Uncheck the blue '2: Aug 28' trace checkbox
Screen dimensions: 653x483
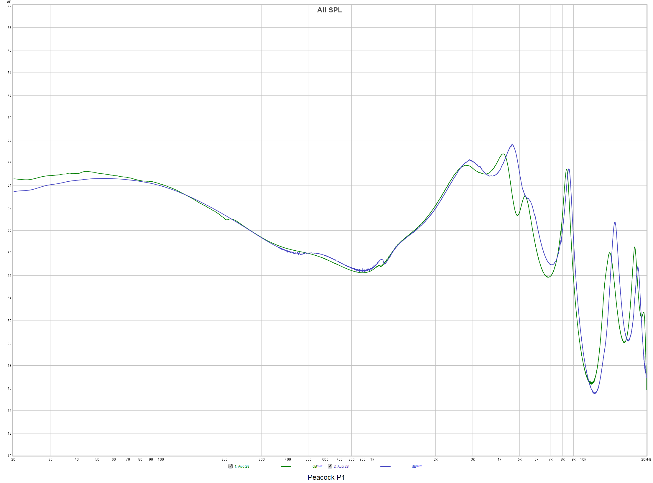(330, 466)
